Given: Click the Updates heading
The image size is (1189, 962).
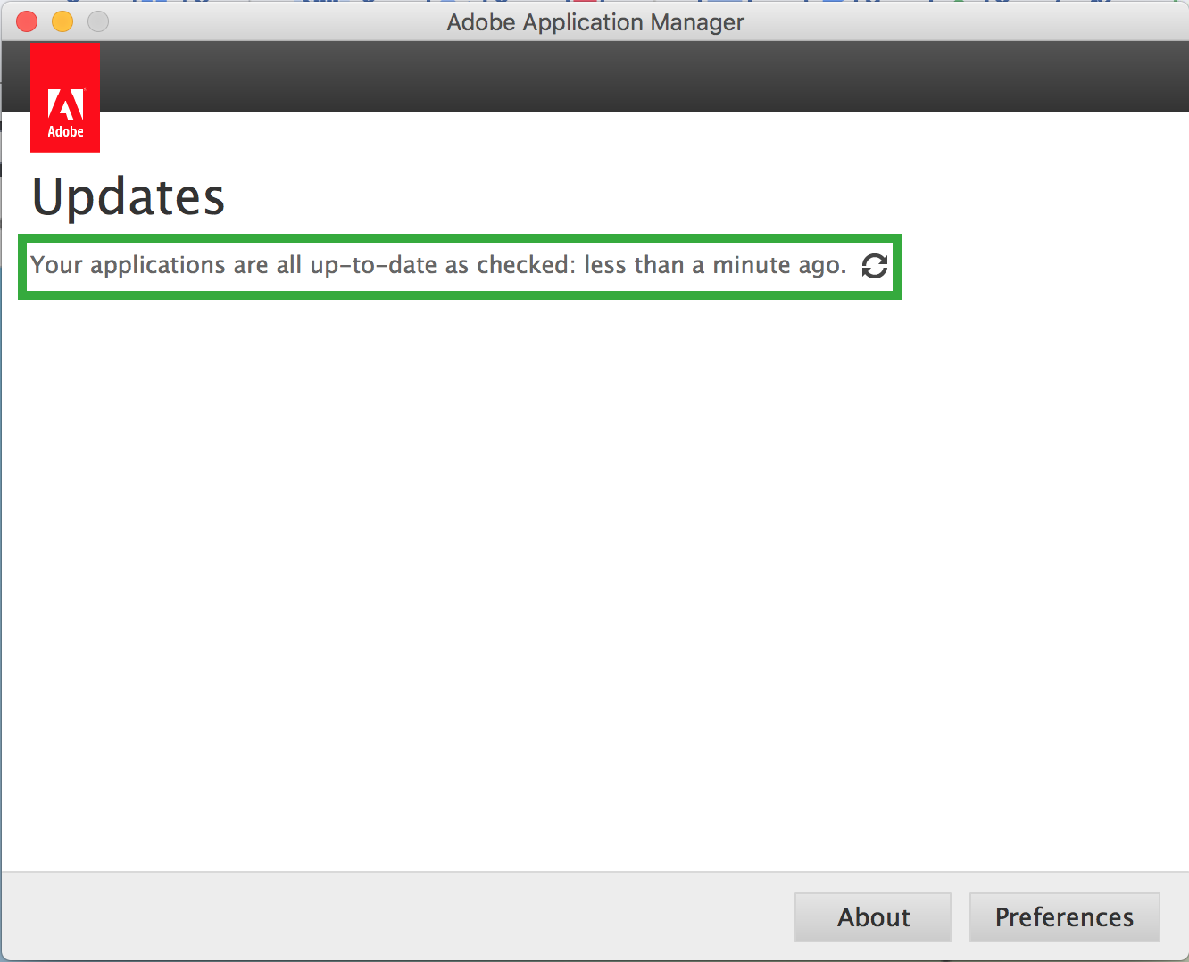Looking at the screenshot, I should [129, 197].
